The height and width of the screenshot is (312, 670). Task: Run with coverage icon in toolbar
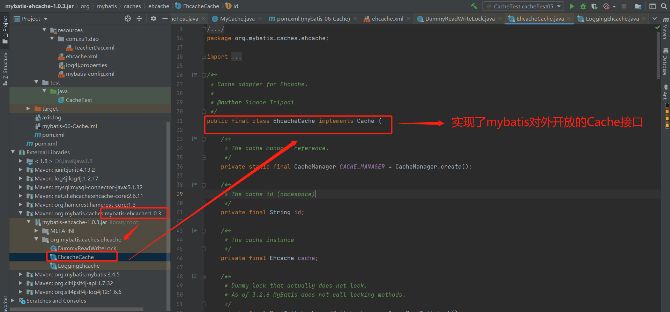[594, 6]
